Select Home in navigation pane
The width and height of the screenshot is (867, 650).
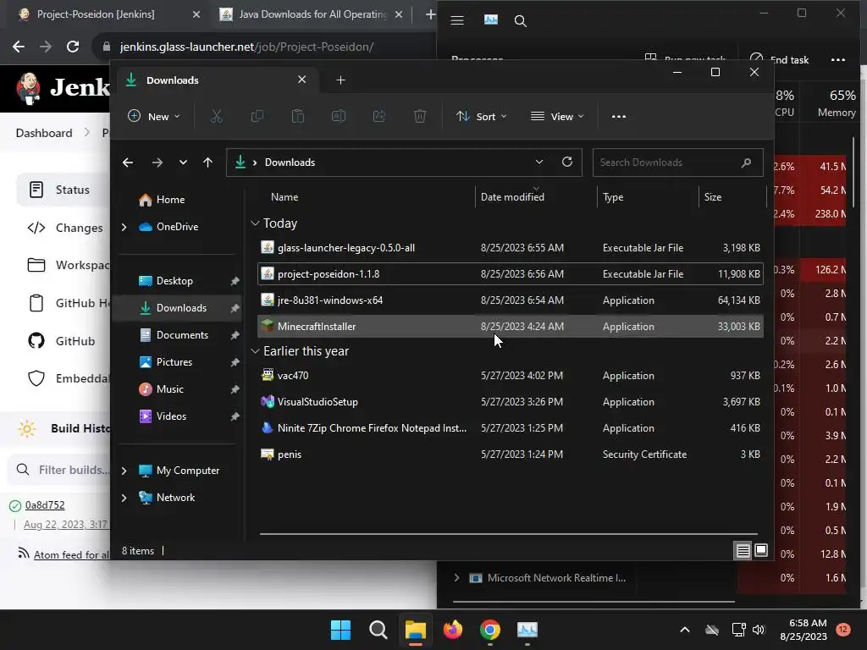[x=170, y=200]
